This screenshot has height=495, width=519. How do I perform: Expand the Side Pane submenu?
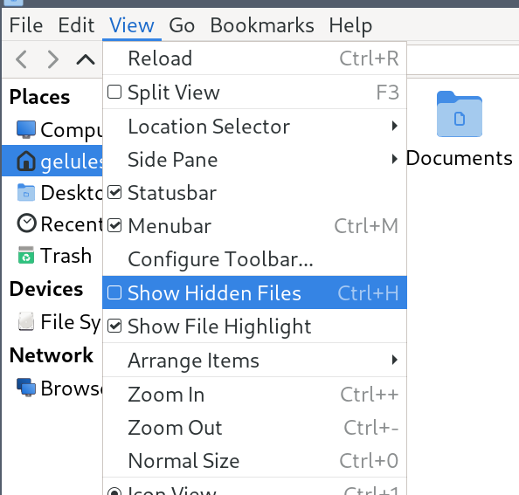[x=254, y=160]
